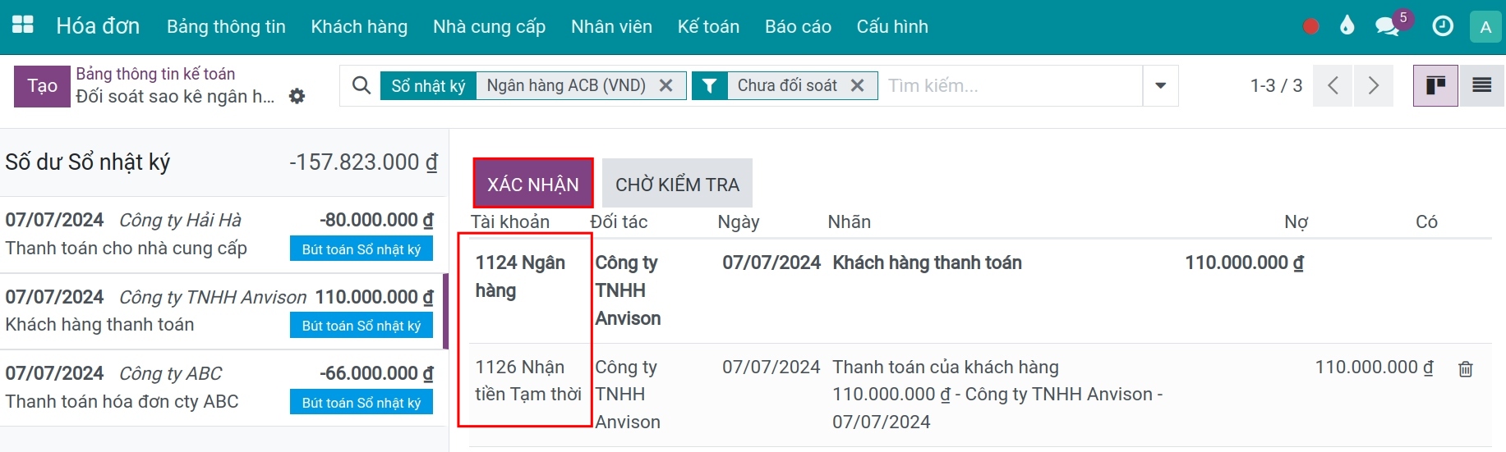Delete the 1126 Nhận tiền Tạm thời line
1506x452 pixels.
click(x=1466, y=369)
